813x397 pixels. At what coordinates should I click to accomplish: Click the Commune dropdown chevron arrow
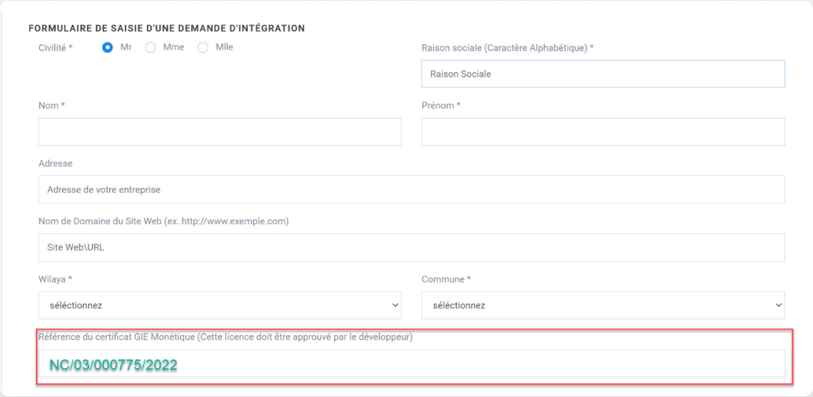778,305
